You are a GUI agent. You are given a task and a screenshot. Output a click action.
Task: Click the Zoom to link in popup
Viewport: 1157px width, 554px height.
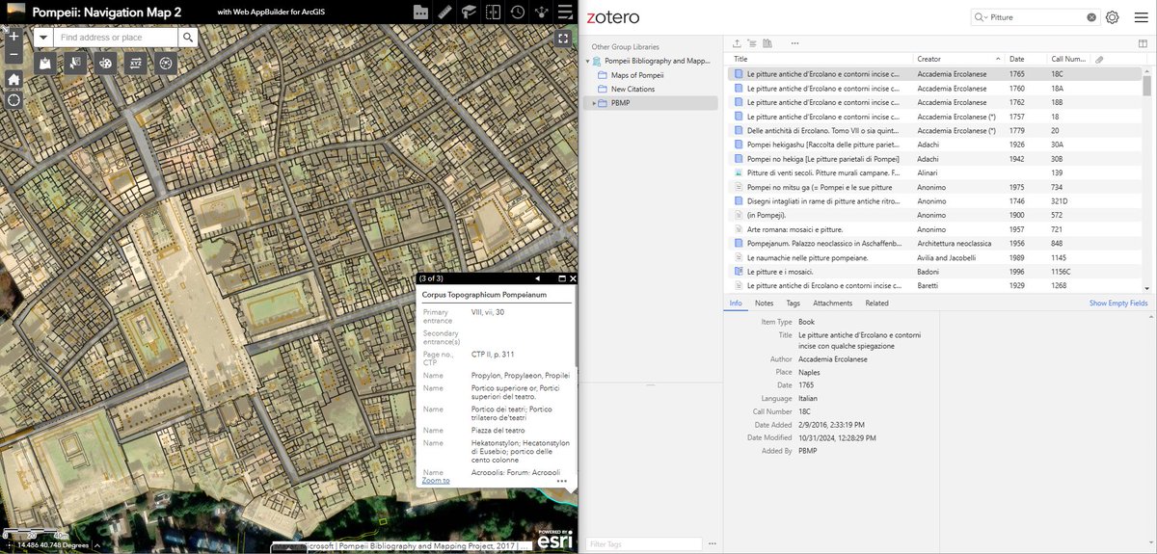(x=436, y=480)
